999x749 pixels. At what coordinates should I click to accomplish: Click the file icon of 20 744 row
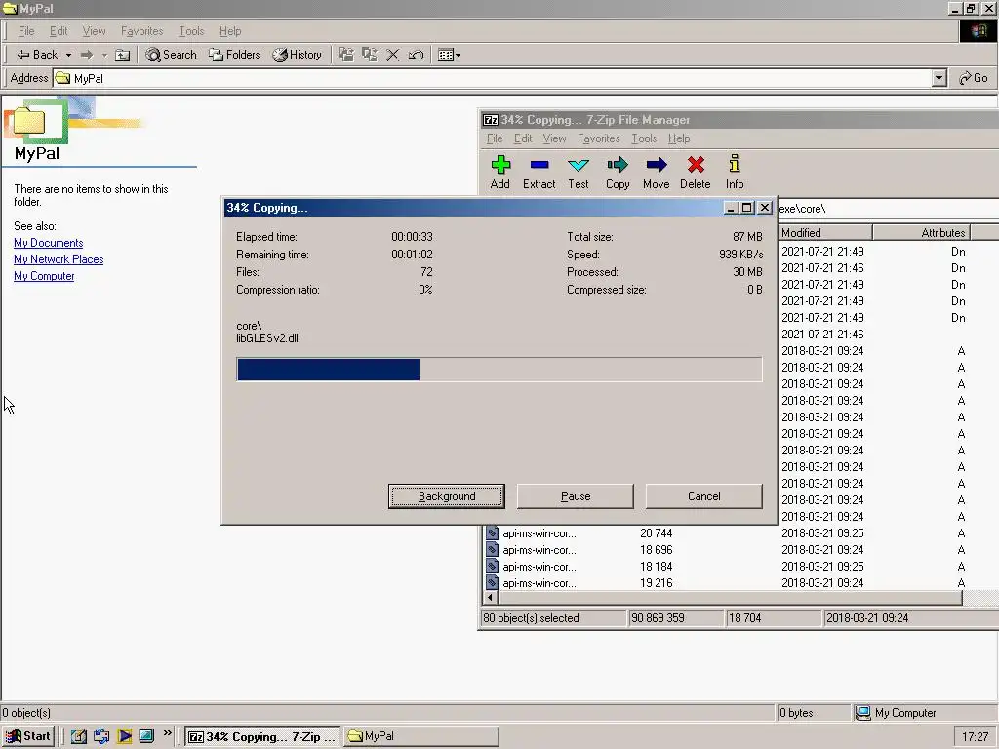pos(492,533)
